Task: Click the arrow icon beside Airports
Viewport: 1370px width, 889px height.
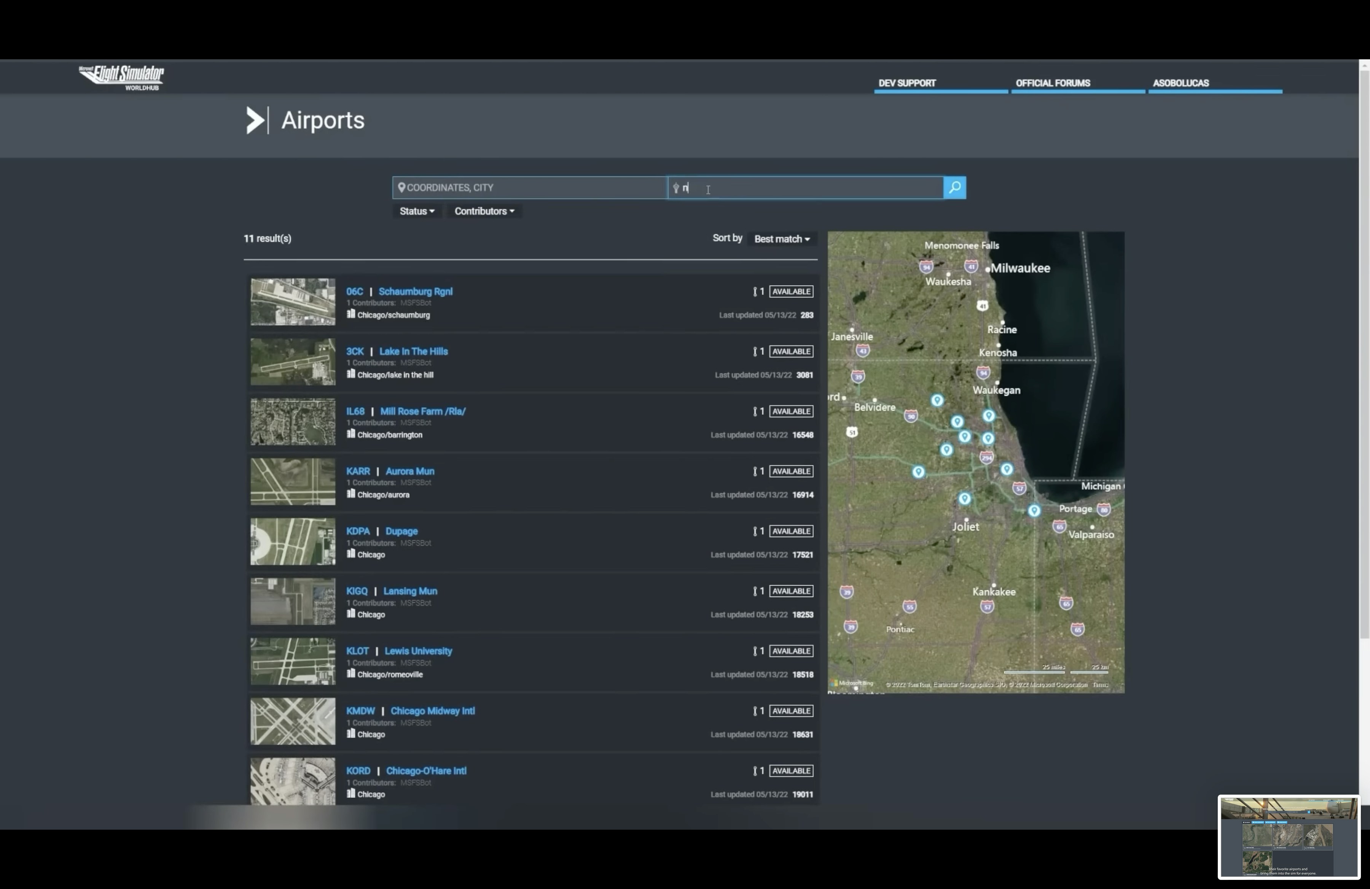Action: [x=255, y=121]
